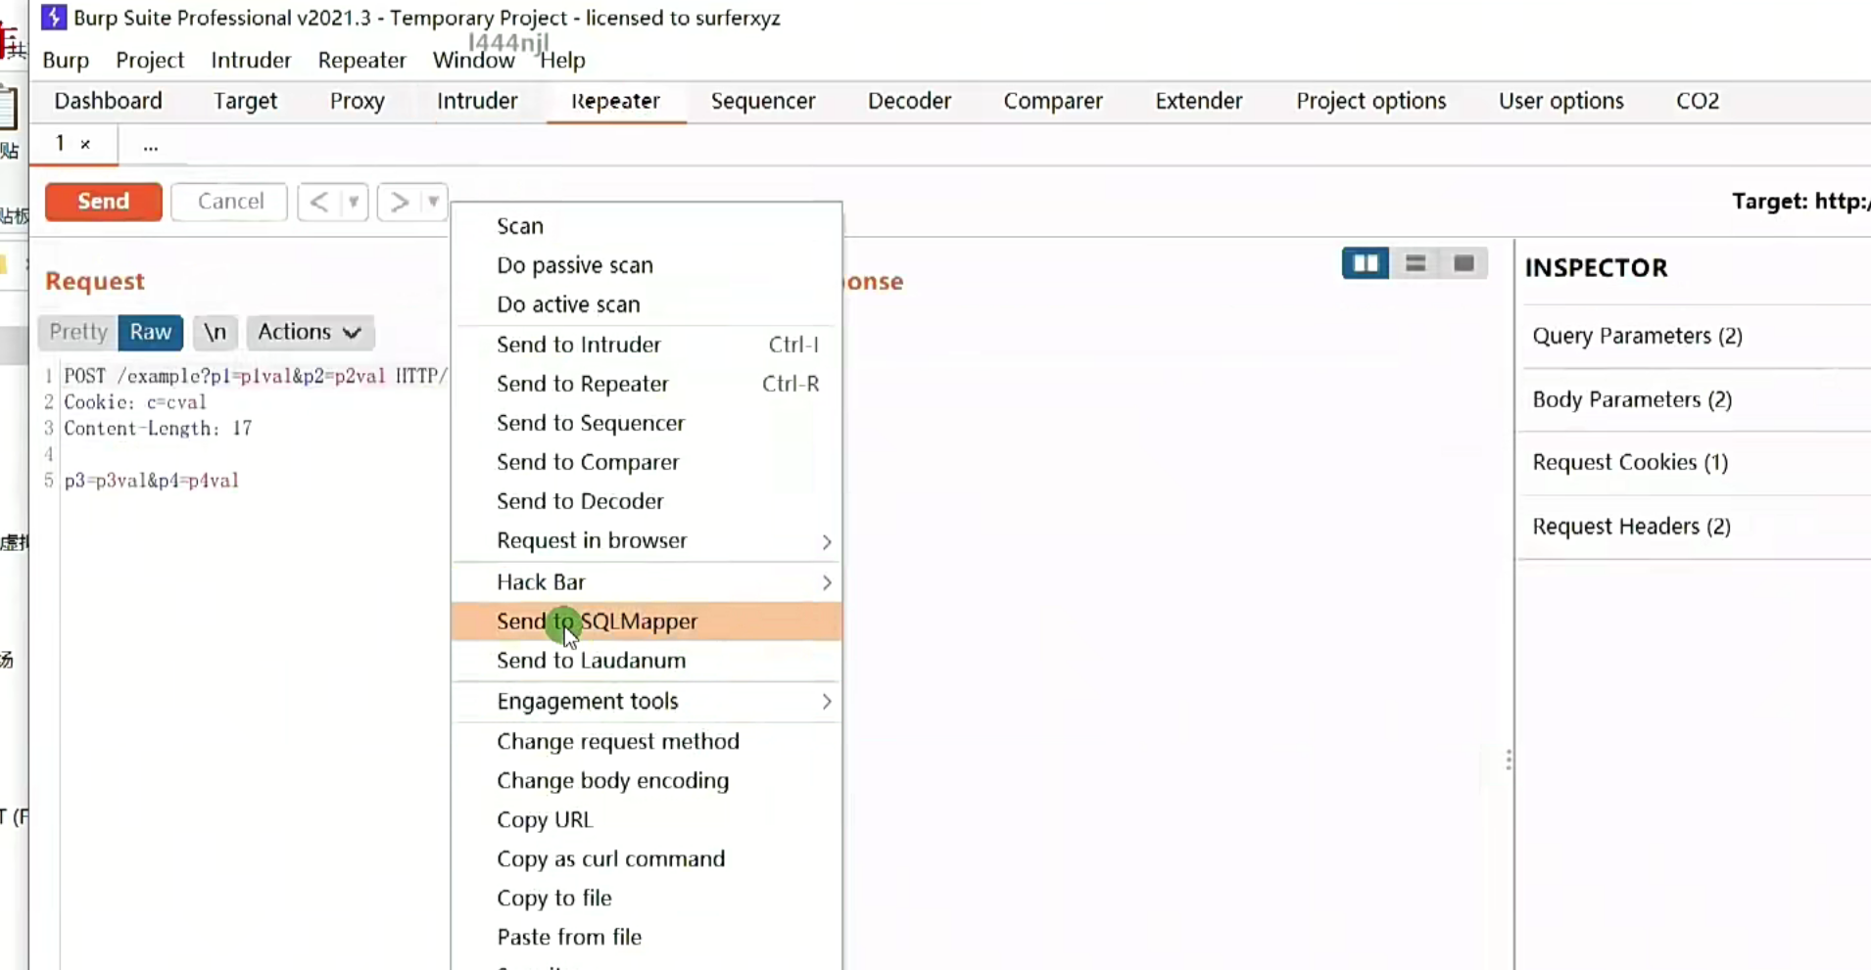Switch request view to Pretty
The width and height of the screenshot is (1871, 970).
(78, 332)
